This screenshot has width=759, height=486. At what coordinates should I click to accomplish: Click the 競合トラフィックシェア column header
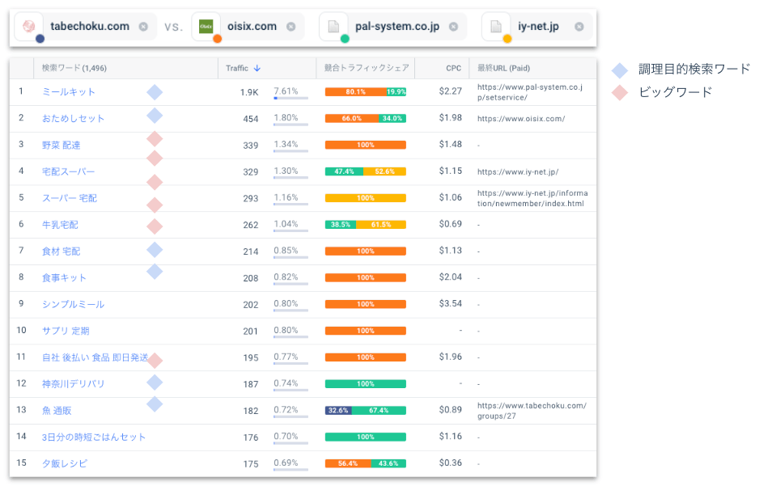[365, 69]
